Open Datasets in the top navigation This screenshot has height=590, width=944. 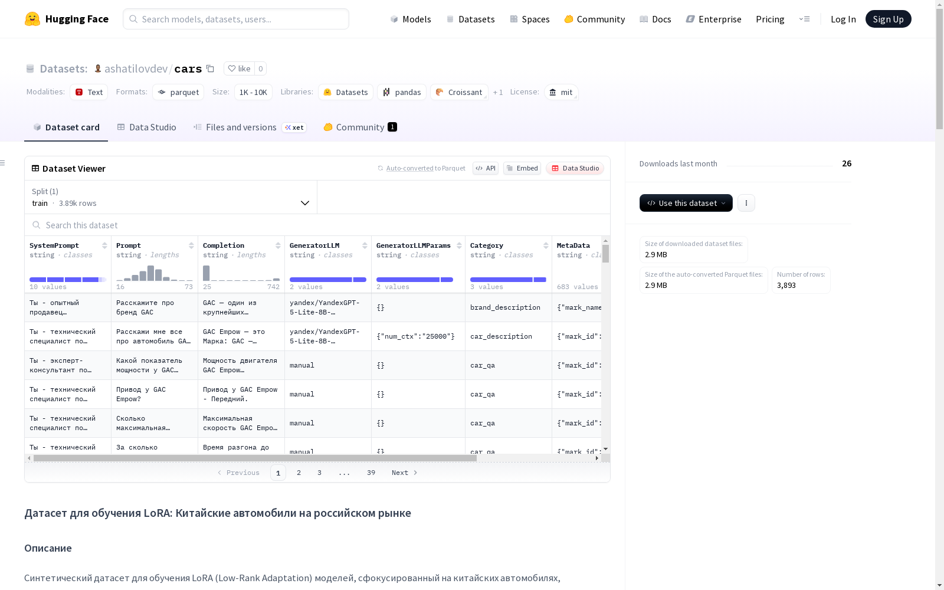point(470,19)
